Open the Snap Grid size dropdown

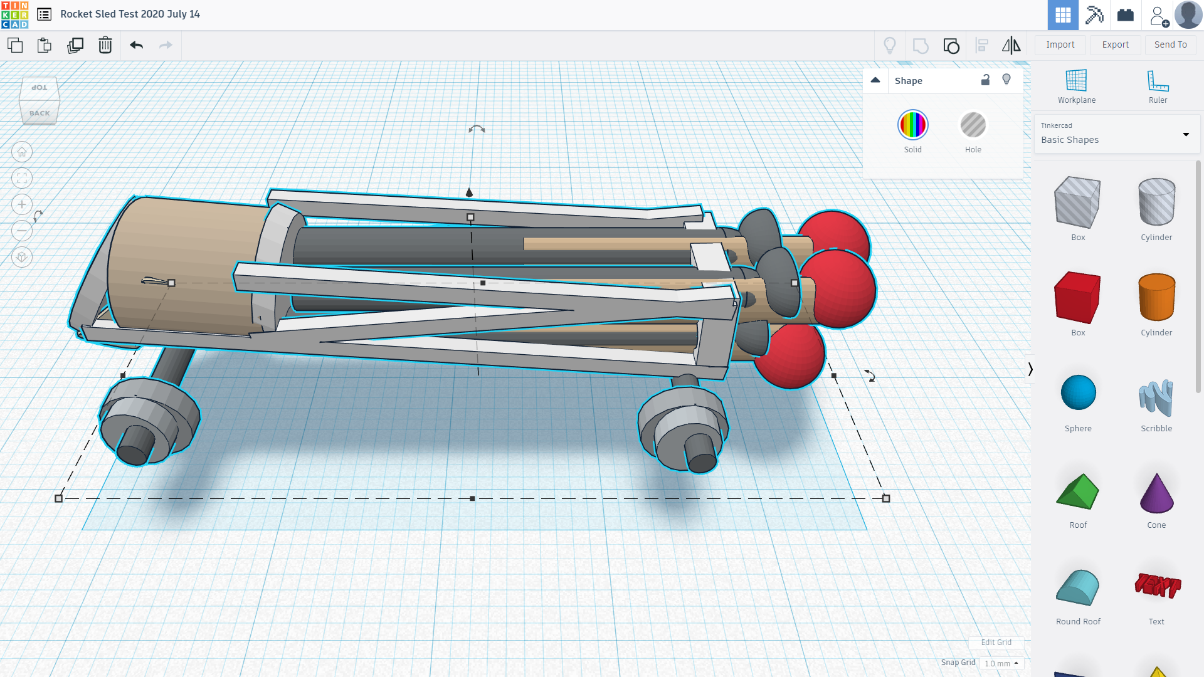[1001, 663]
